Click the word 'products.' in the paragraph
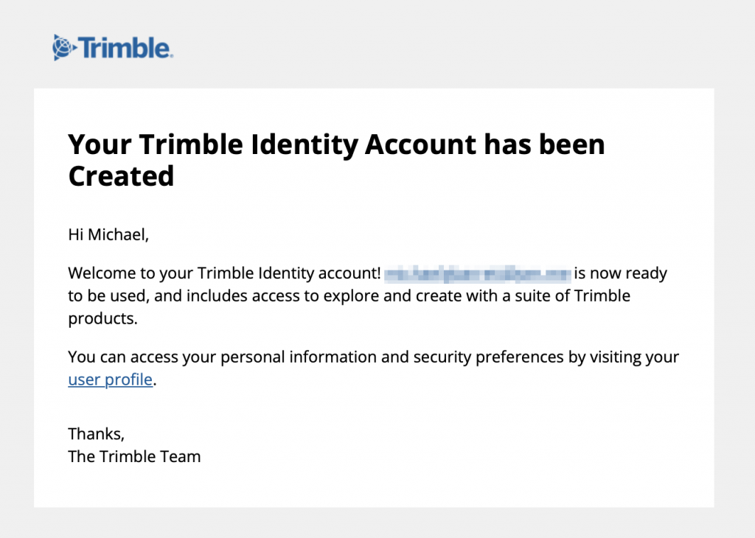This screenshot has width=755, height=538. 103,318
